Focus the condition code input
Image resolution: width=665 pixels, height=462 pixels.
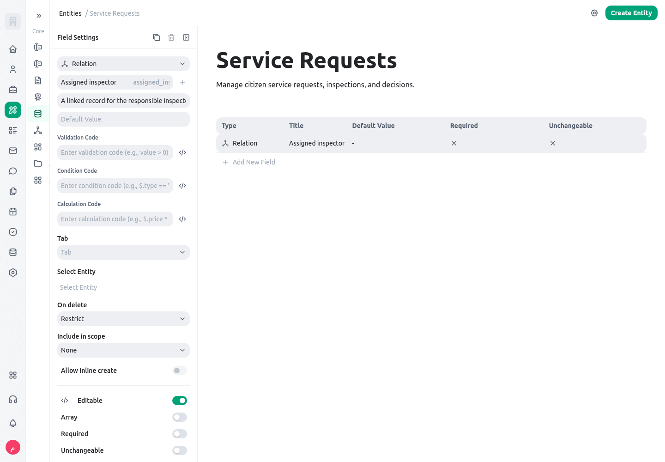115,186
